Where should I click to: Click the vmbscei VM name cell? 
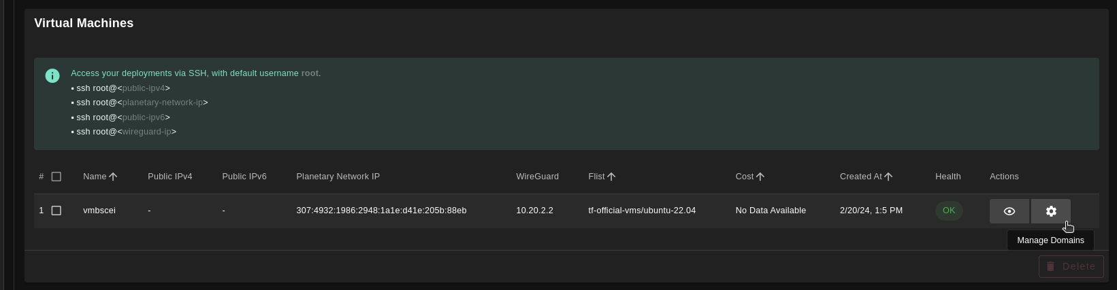pyautogui.click(x=99, y=211)
